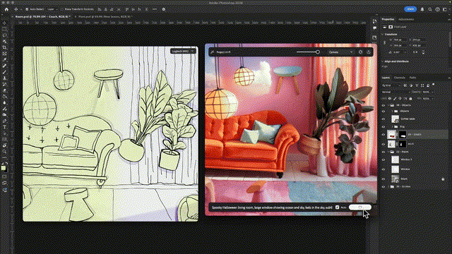Open the workspace switcher icon
The height and width of the screenshot is (254, 452).
(445, 9)
